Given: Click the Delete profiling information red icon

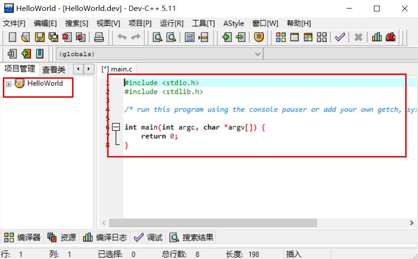Looking at the screenshot, I should pos(391,37).
